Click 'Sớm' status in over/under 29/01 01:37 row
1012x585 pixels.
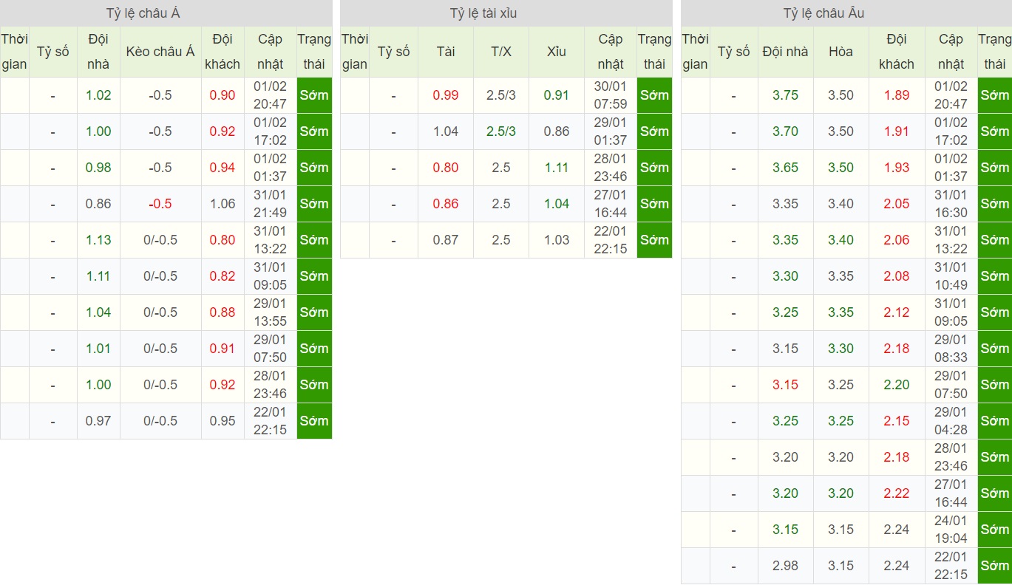pyautogui.click(x=654, y=131)
